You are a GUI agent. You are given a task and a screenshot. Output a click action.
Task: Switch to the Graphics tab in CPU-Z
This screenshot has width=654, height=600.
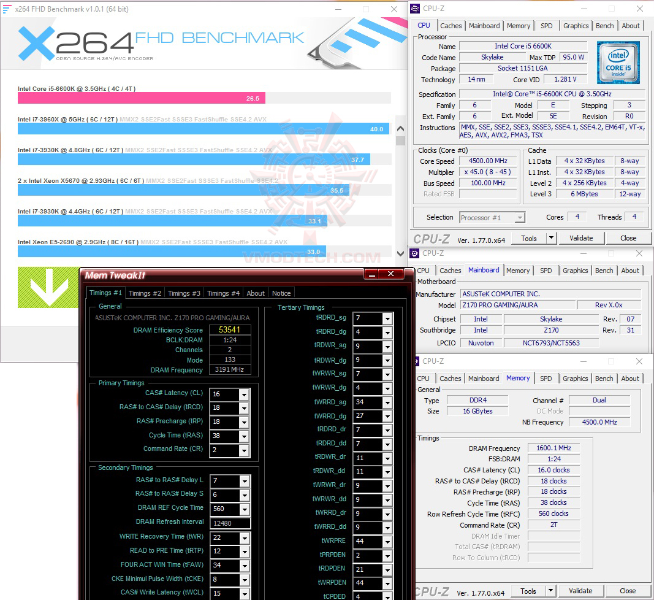(x=575, y=25)
